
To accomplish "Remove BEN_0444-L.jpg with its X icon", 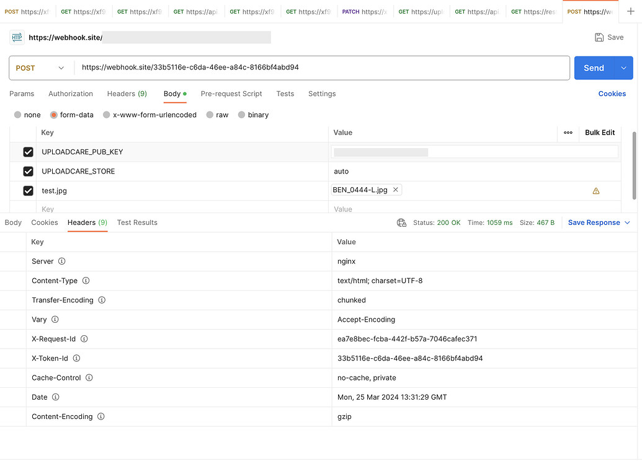I will tap(395, 190).
